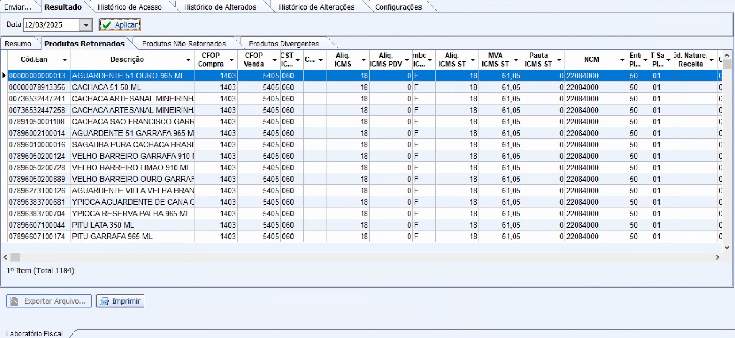Click the horizontal scrollbar right arrow

717,258
